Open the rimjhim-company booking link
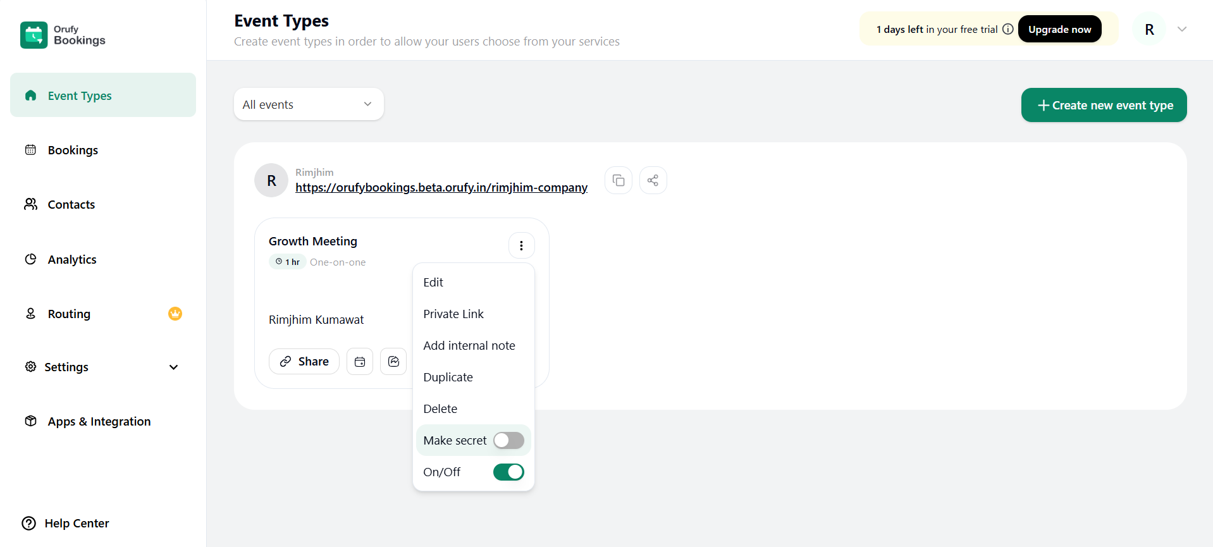 pos(441,187)
